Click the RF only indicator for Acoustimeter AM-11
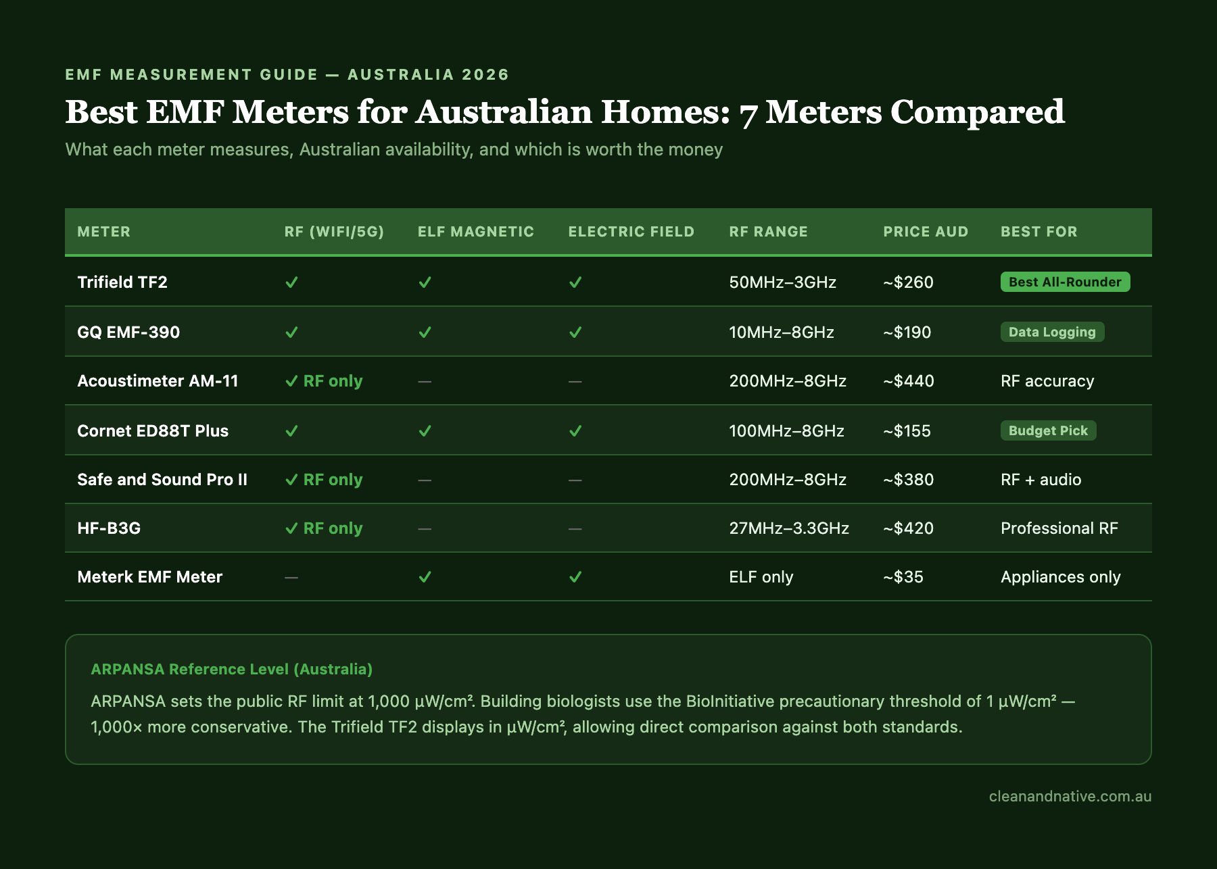Viewport: 1217px width, 869px height. point(323,381)
